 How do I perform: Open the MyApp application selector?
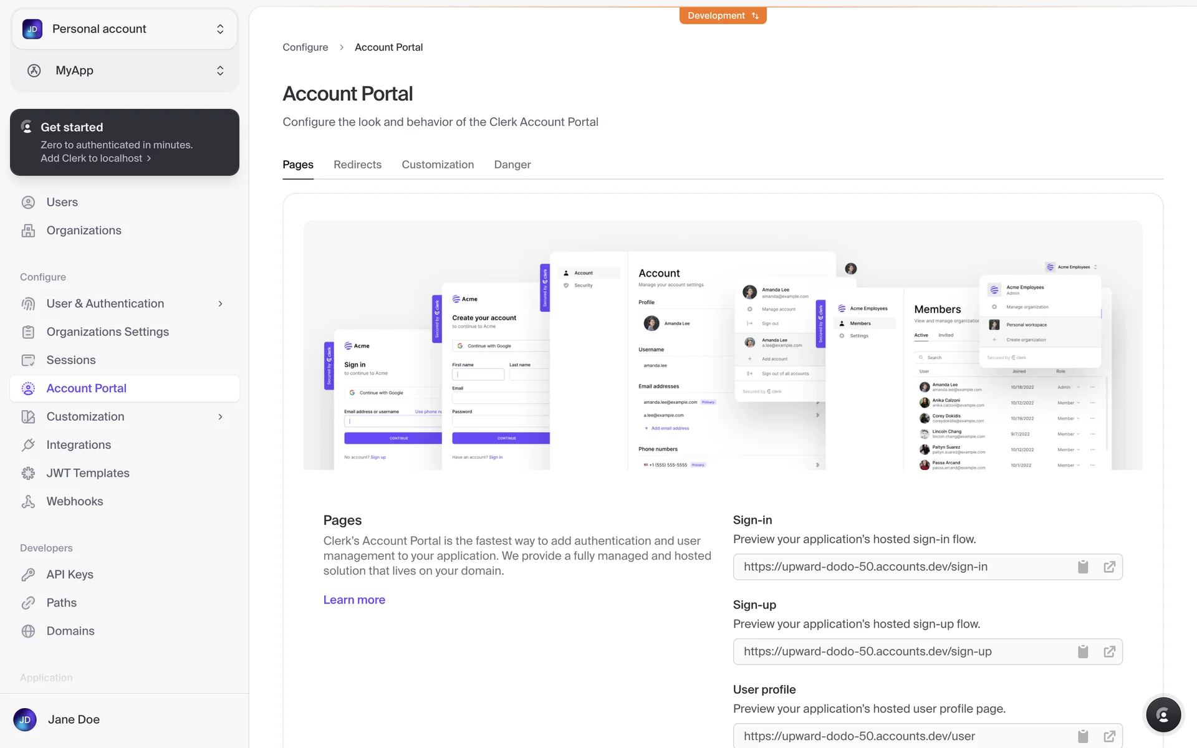[x=125, y=70]
